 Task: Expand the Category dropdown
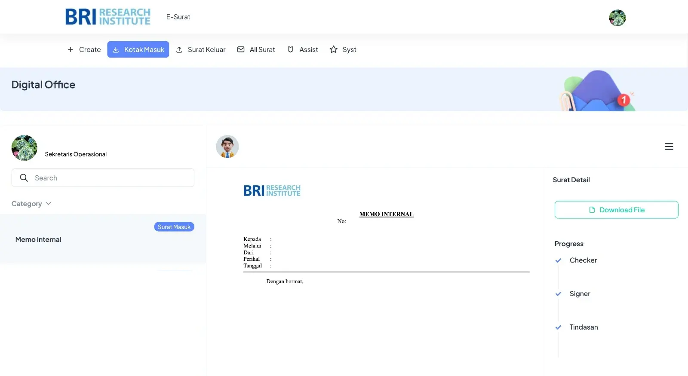[27, 204]
